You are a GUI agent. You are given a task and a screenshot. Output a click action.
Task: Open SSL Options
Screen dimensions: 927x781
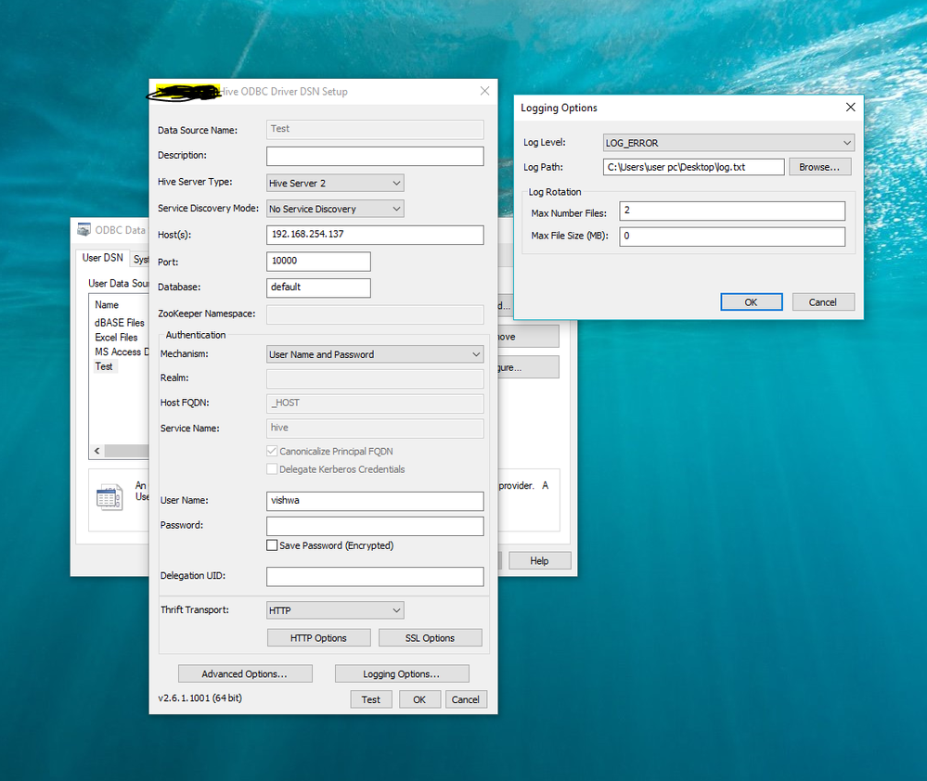430,638
